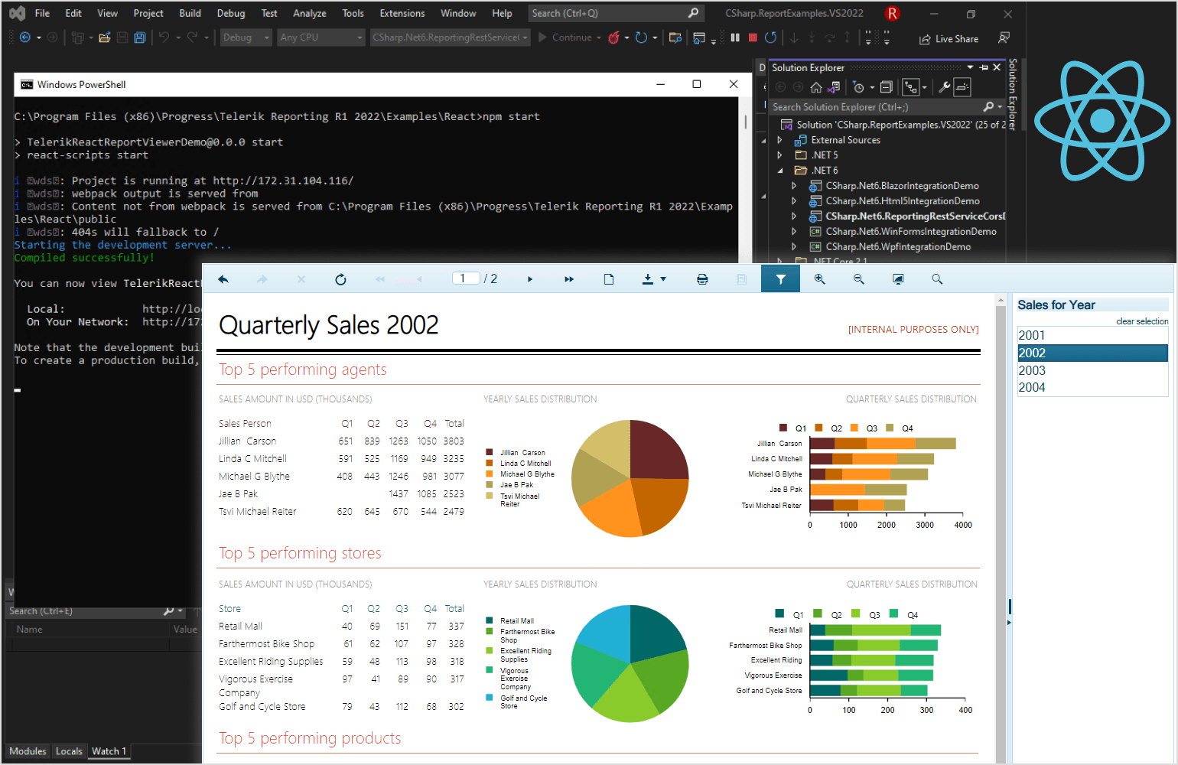
Task: Switch between solution and folder views
Action: tap(834, 87)
